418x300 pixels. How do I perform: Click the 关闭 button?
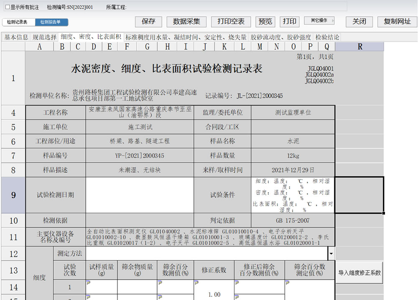coord(359,22)
